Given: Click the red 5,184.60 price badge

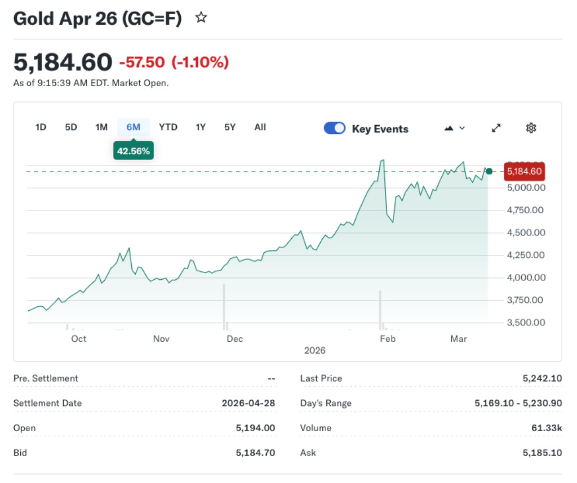Looking at the screenshot, I should 524,171.
